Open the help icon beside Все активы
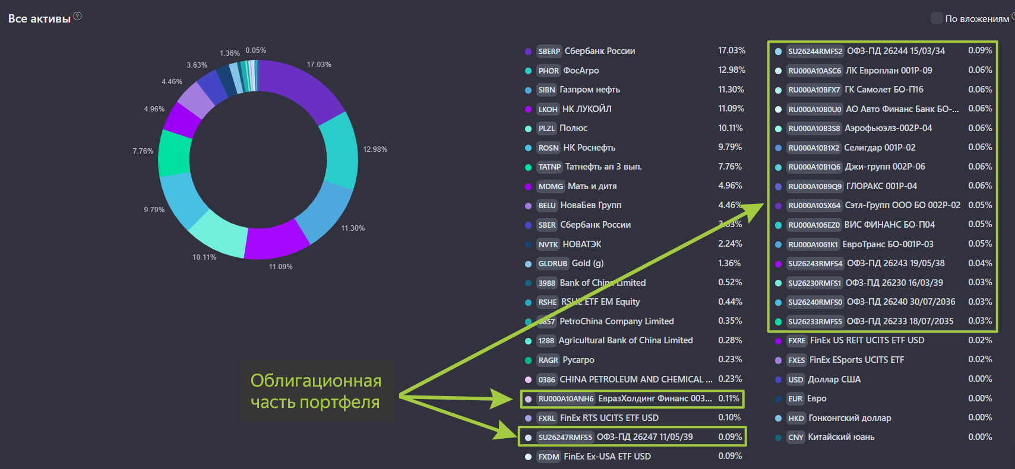This screenshot has height=469, width=1015. (77, 17)
